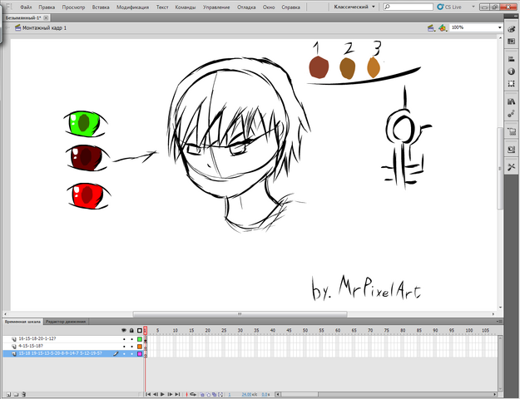Screen dimensions: 520x399
Task: Click the Delete layer trash icon
Action: pos(23,394)
